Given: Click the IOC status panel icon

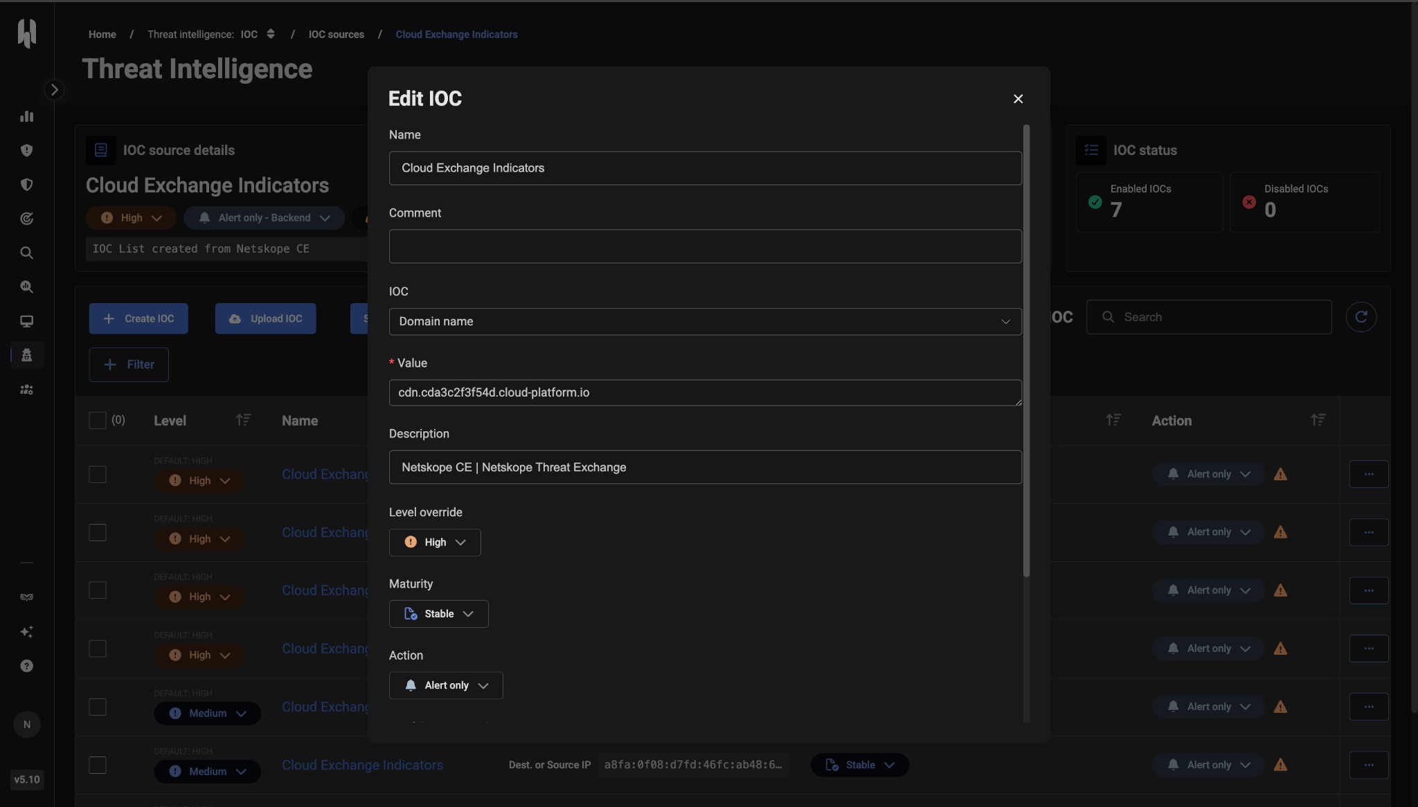Looking at the screenshot, I should pos(1091,150).
